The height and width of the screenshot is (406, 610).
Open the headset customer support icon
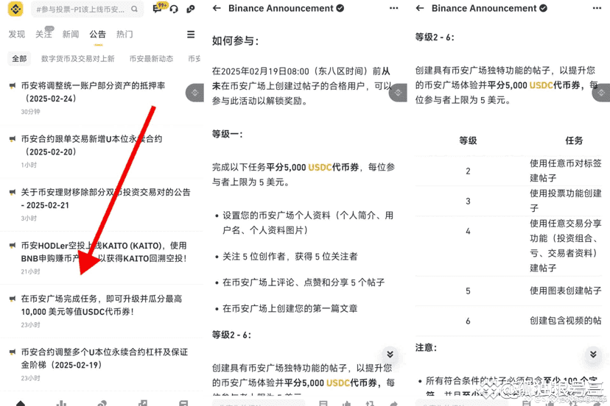coord(174,9)
